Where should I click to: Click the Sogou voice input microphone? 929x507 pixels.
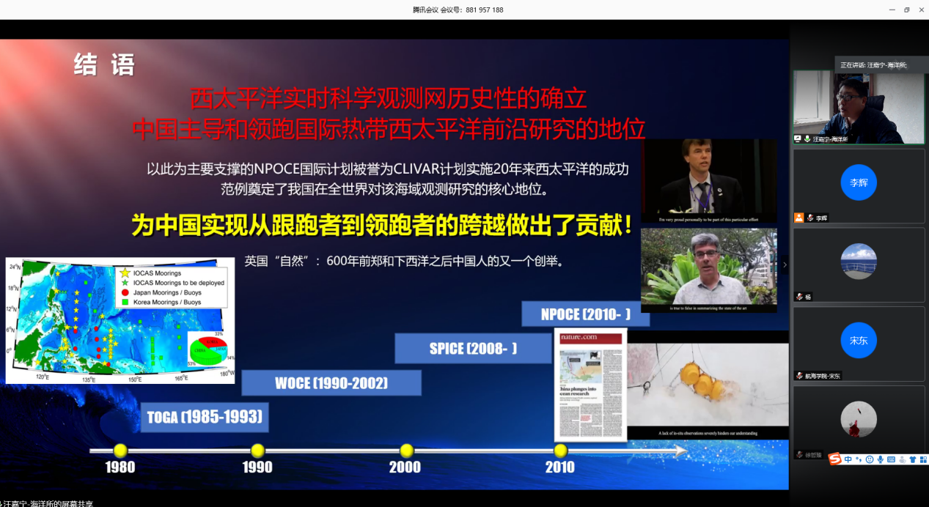point(880,459)
